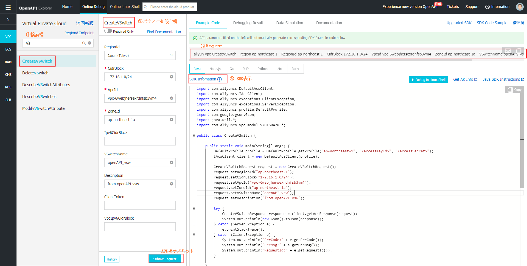Open the request History button

[x=112, y=259]
